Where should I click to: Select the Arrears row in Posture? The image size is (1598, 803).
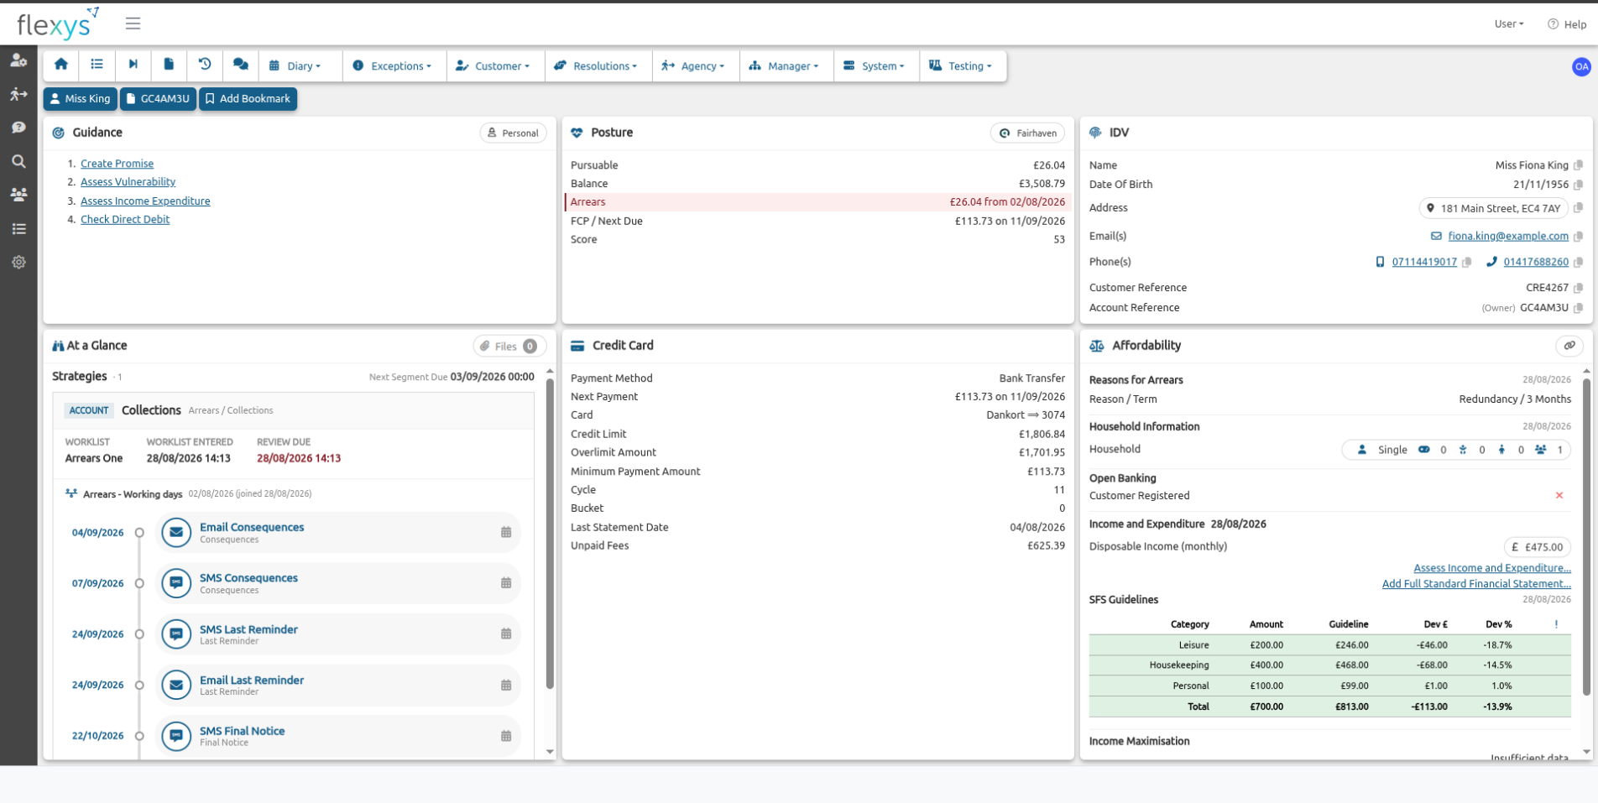[x=817, y=202]
